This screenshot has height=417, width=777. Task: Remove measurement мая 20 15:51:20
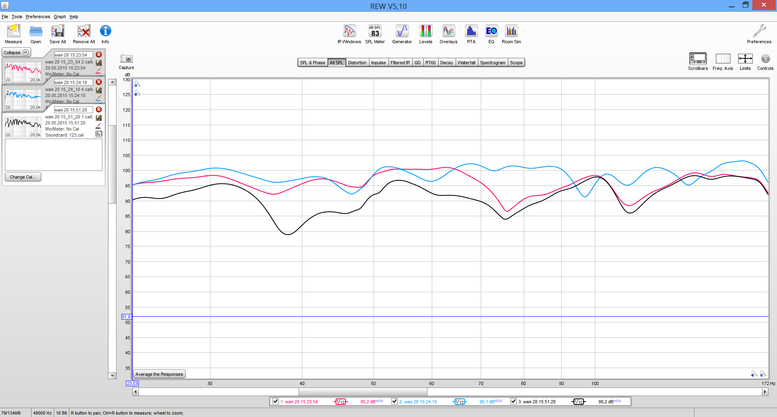click(99, 110)
